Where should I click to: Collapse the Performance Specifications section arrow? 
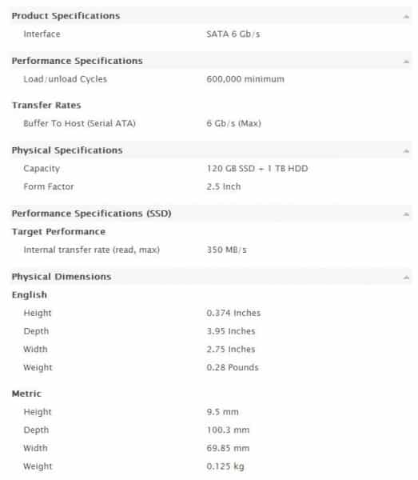(x=406, y=62)
